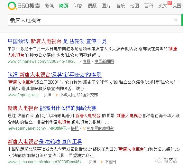Clear the search box with the X icon
The height and width of the screenshot is (168, 183).
(176, 20)
